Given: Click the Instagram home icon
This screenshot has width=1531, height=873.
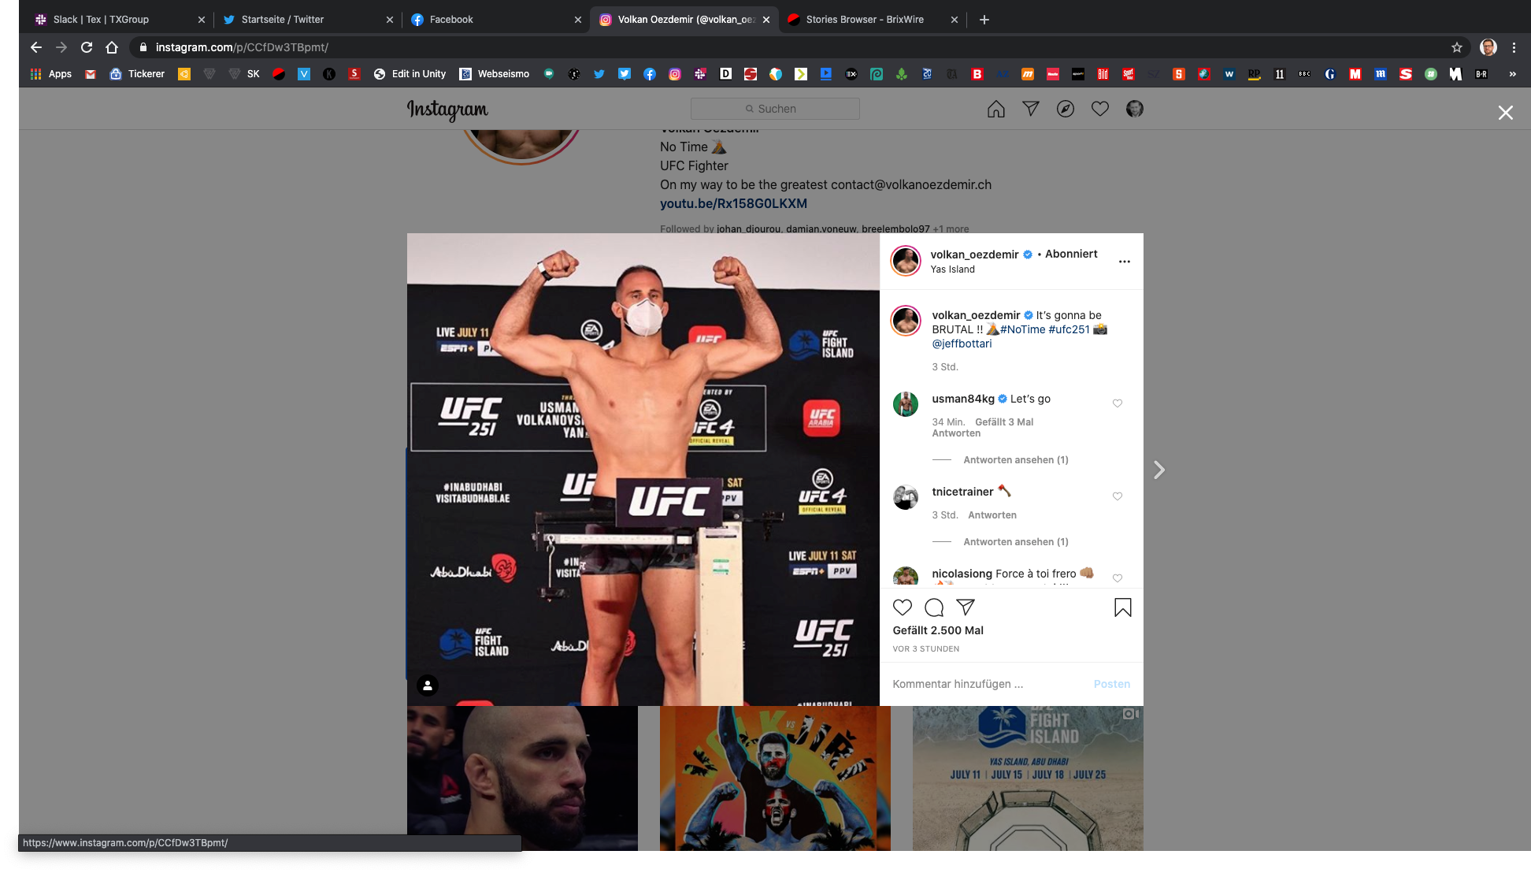Looking at the screenshot, I should [995, 109].
